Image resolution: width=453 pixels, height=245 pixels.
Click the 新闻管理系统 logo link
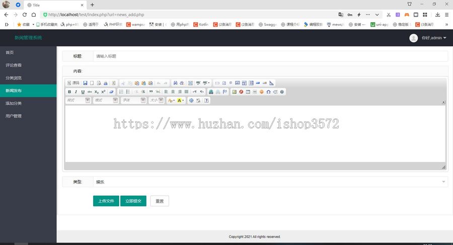[28, 38]
